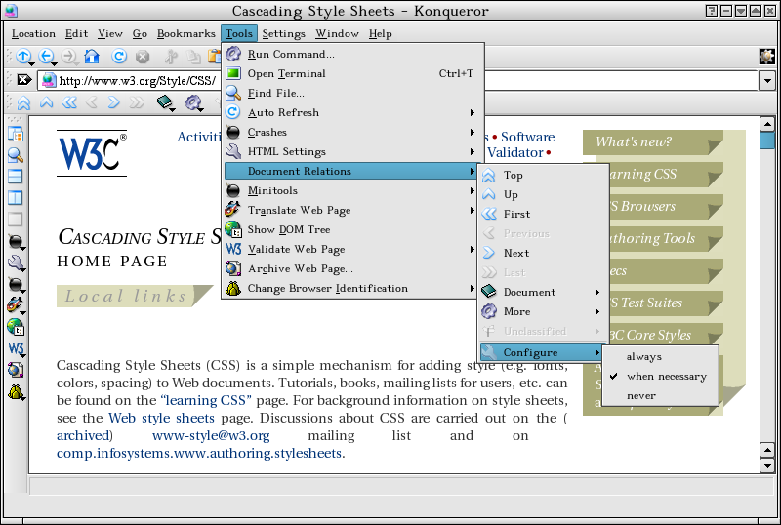Click the W3C logo on the page
The height and width of the screenshot is (525, 781).
(92, 153)
